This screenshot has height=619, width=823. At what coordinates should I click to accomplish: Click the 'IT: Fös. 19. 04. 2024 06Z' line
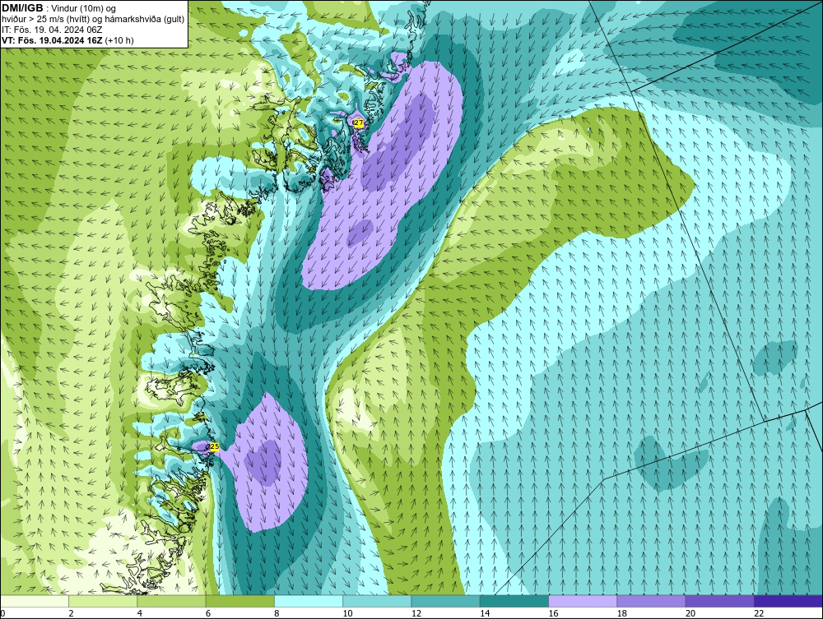pos(52,30)
